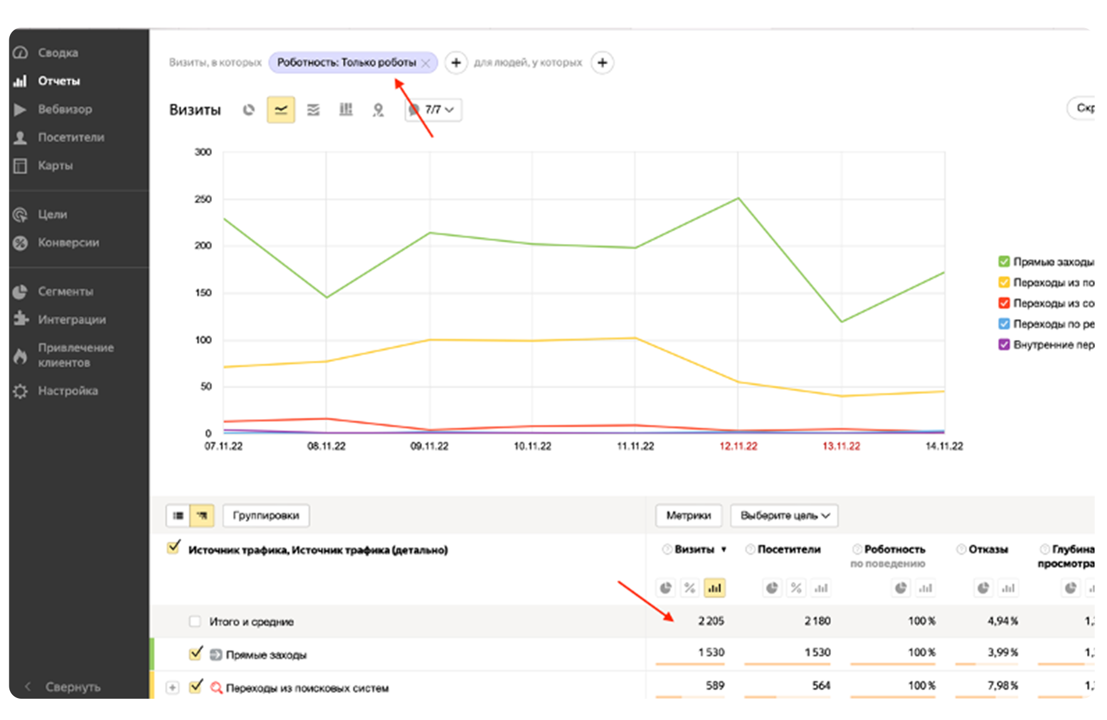This screenshot has height=720, width=1107.
Task: Sort the table by Отказы column
Action: pos(988,549)
